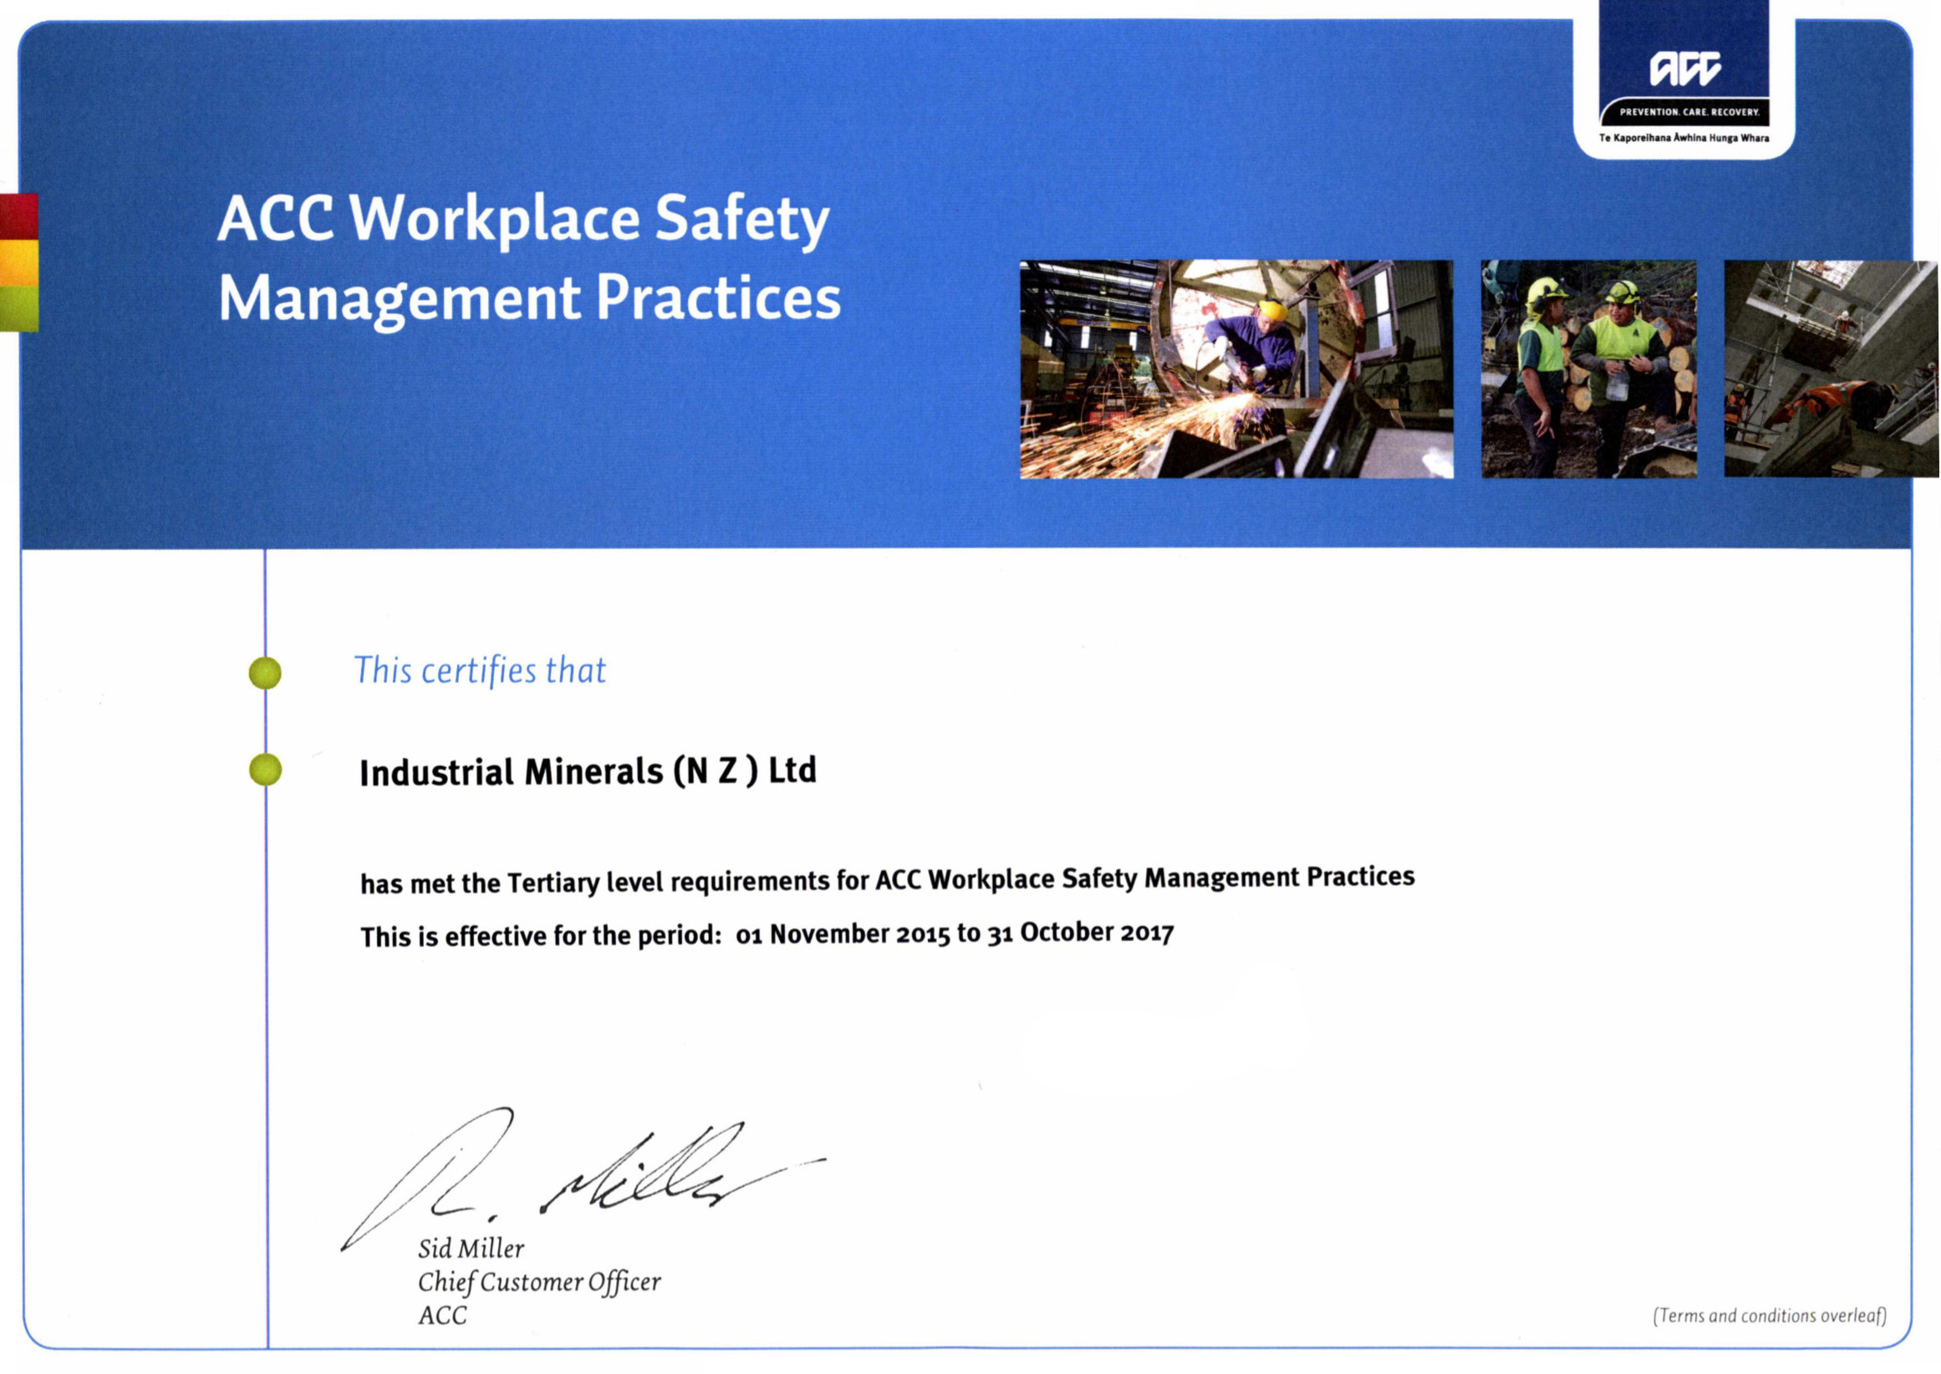This screenshot has width=1941, height=1374.
Task: Click the 'ACC Workplace Safety' title line
Action: [523, 220]
